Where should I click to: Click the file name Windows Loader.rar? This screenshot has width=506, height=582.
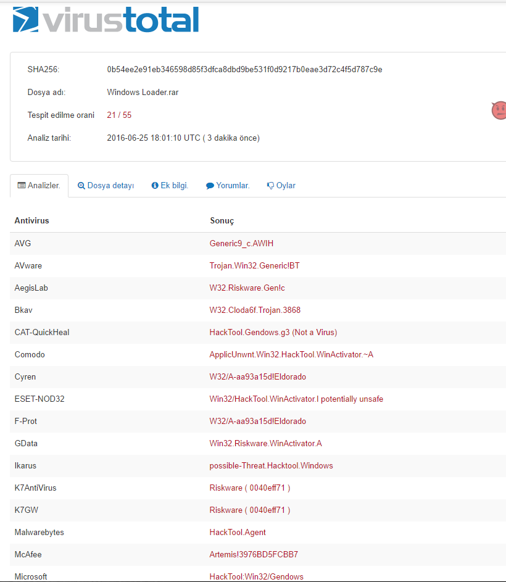[143, 92]
